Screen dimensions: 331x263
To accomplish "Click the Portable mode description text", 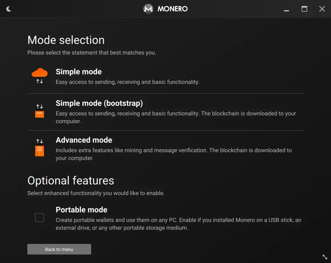I will pos(178,224).
